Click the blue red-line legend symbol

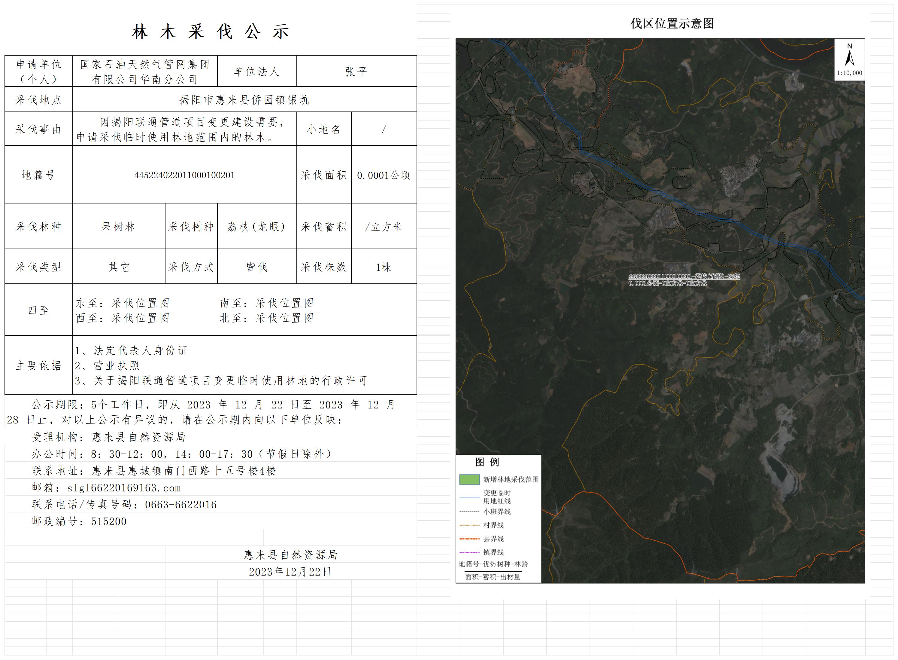[x=469, y=498]
